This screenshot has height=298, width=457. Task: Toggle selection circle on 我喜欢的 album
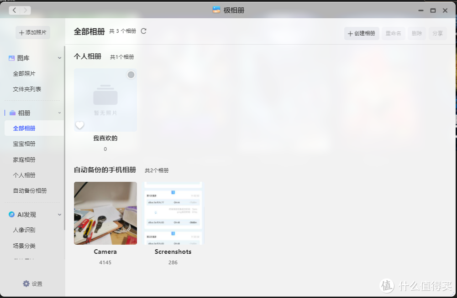click(x=131, y=75)
